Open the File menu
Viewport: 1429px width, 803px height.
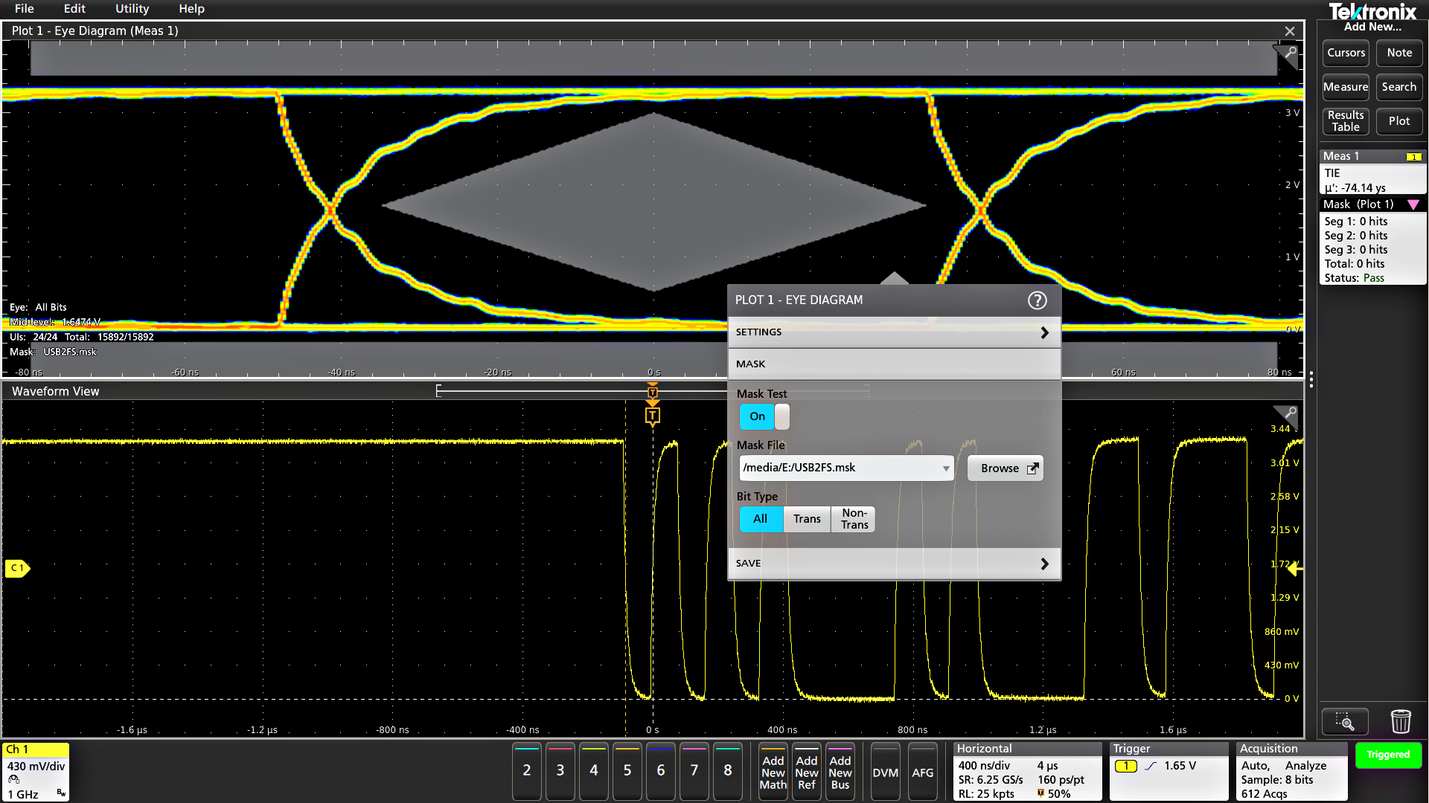pyautogui.click(x=24, y=9)
